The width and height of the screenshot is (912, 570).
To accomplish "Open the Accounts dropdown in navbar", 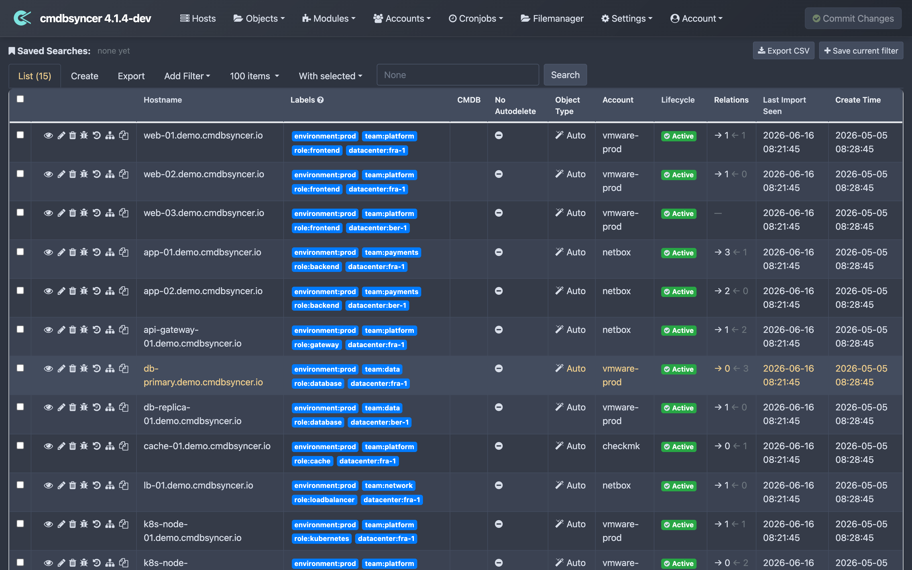I will click(402, 19).
